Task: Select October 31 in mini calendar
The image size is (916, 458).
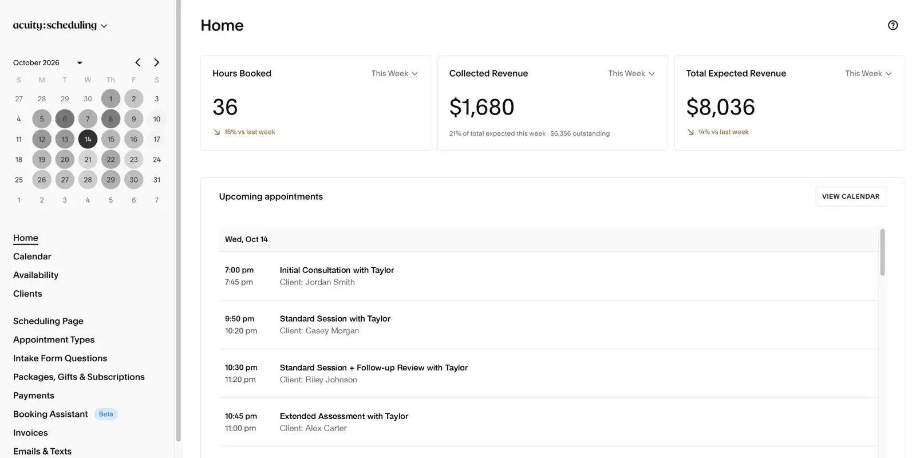Action: click(156, 180)
